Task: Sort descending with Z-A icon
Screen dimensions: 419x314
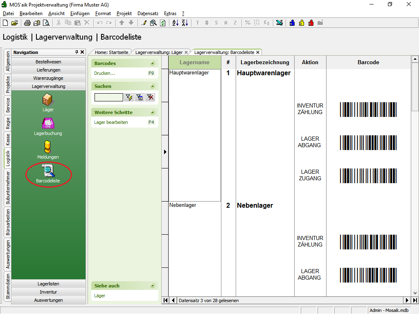Action: pyautogui.click(x=185, y=23)
